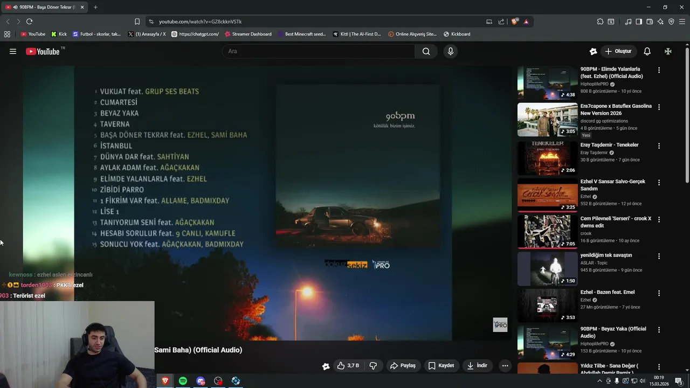Open the Brave VPN shield icon
Viewport: 690px width, 388px height.
671,22
